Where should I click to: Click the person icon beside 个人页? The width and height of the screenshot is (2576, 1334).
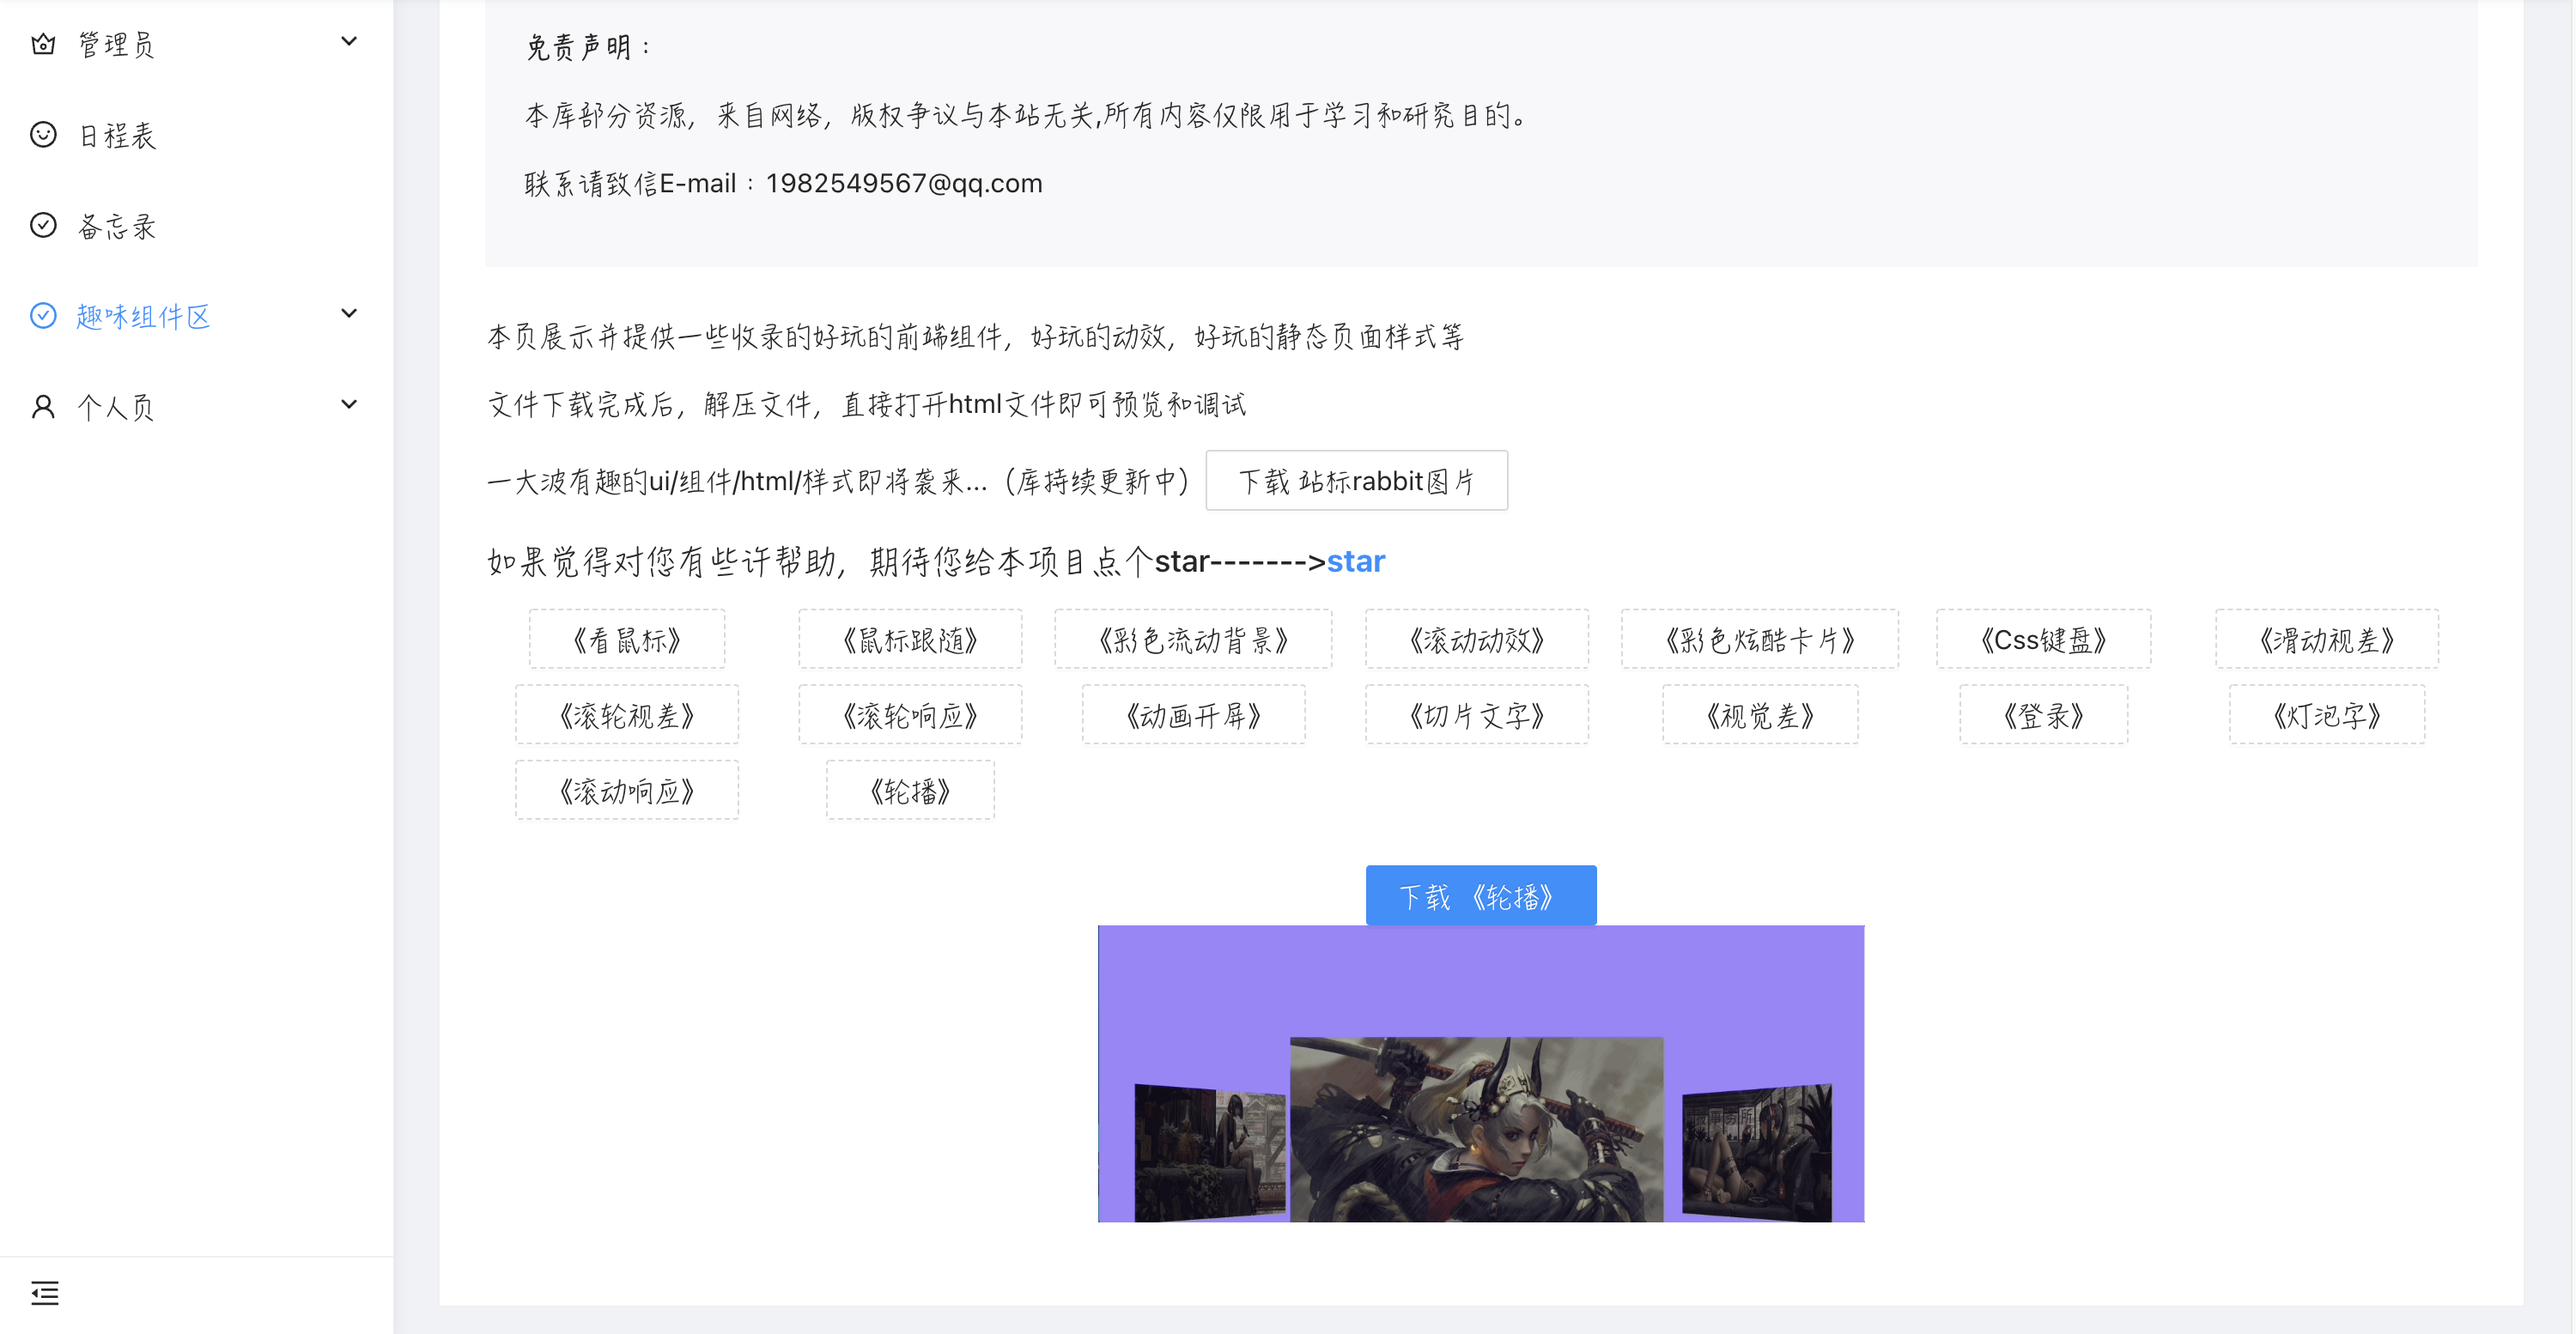[43, 407]
